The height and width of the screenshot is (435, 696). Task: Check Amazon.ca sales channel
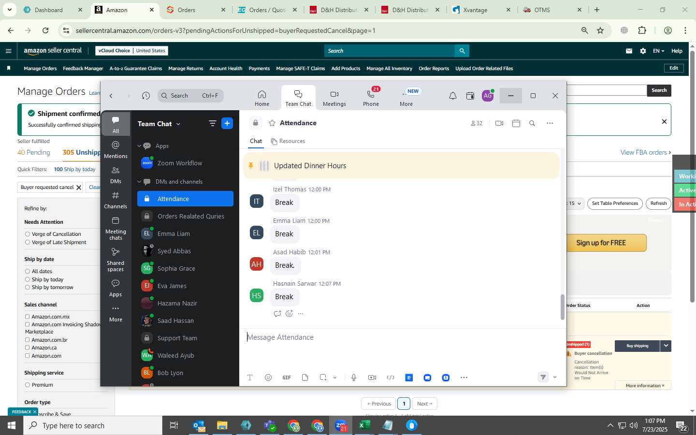(28, 348)
